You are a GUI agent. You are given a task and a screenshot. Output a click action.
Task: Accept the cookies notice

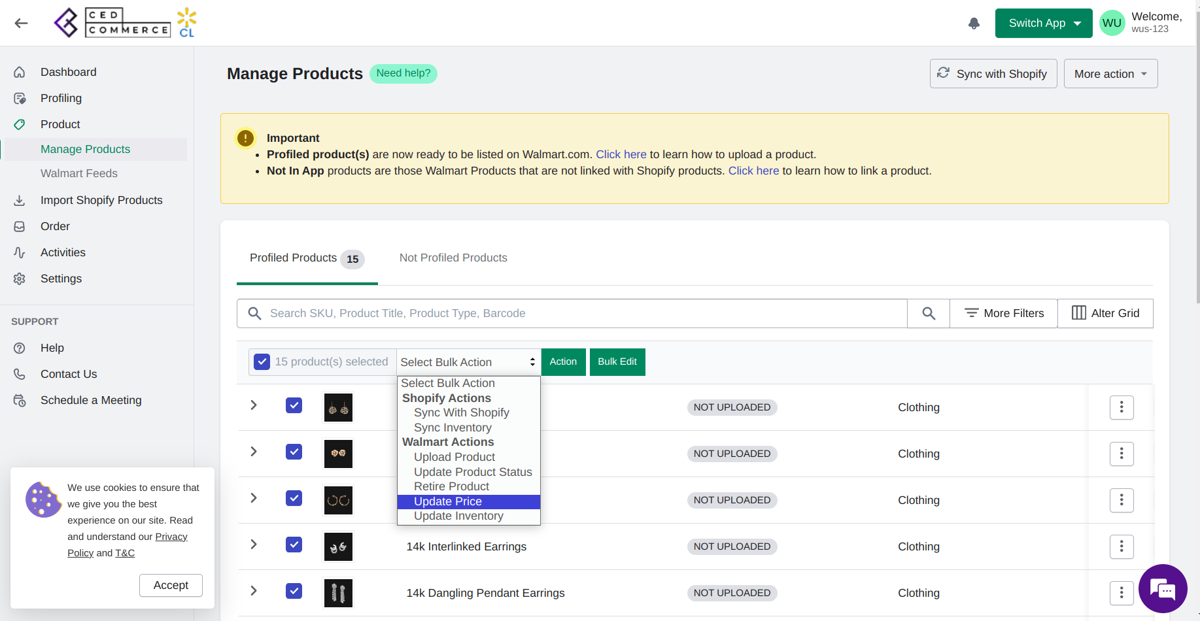click(171, 585)
